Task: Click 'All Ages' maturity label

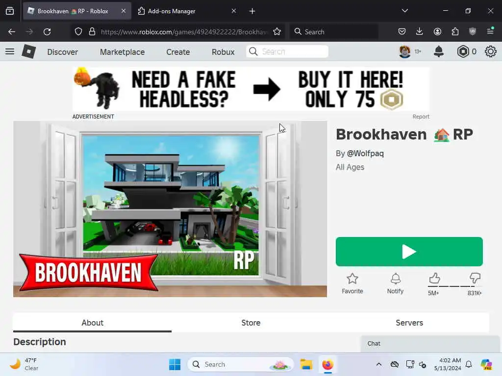Action: tap(350, 167)
